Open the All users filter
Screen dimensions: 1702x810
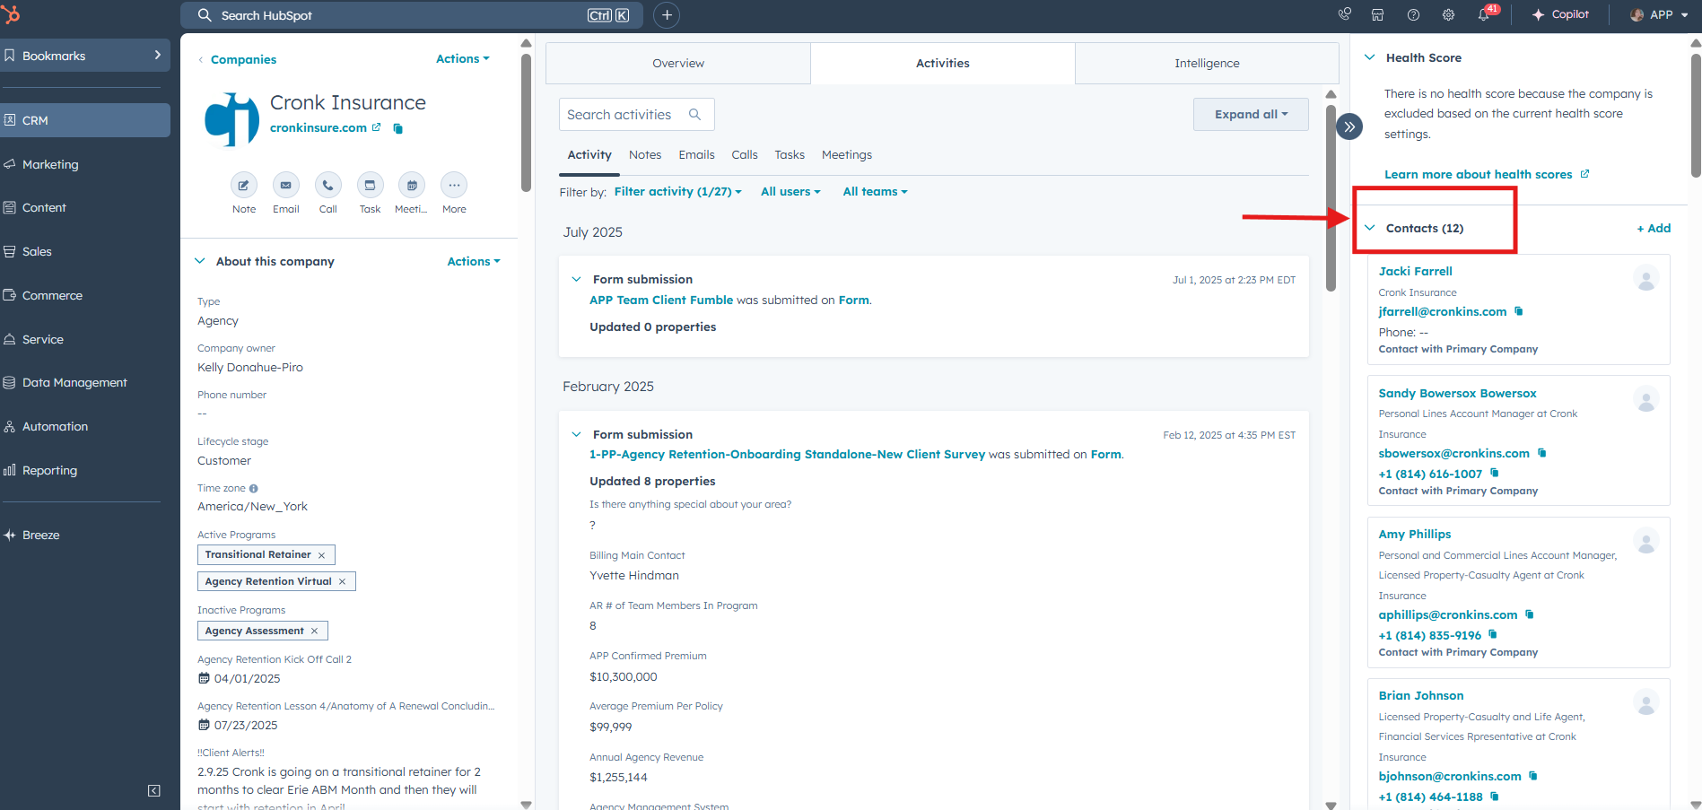(x=790, y=192)
